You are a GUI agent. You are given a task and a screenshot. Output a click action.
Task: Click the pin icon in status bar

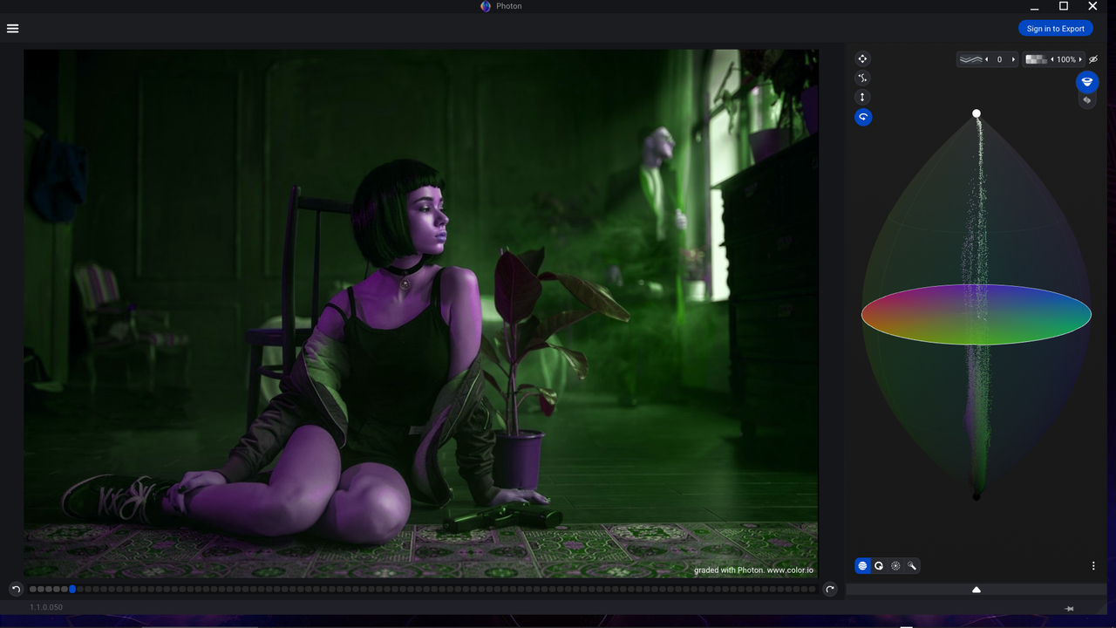tap(1070, 609)
